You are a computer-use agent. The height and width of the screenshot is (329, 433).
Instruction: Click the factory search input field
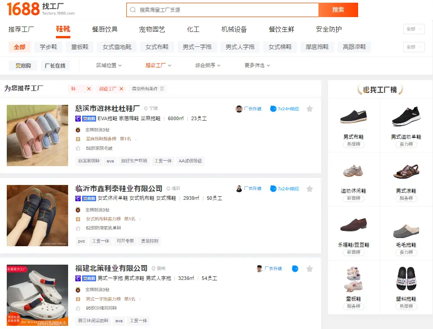click(x=222, y=10)
